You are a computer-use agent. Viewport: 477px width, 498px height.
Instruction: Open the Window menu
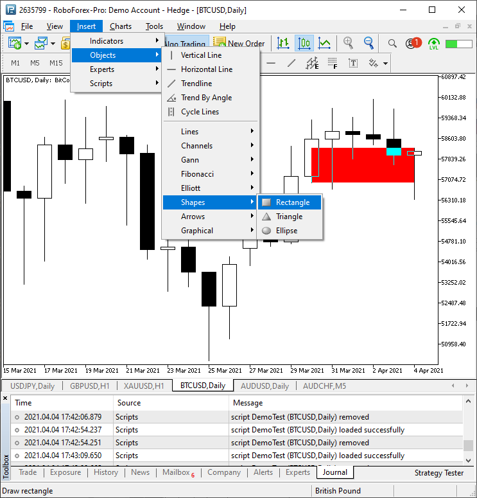click(191, 26)
